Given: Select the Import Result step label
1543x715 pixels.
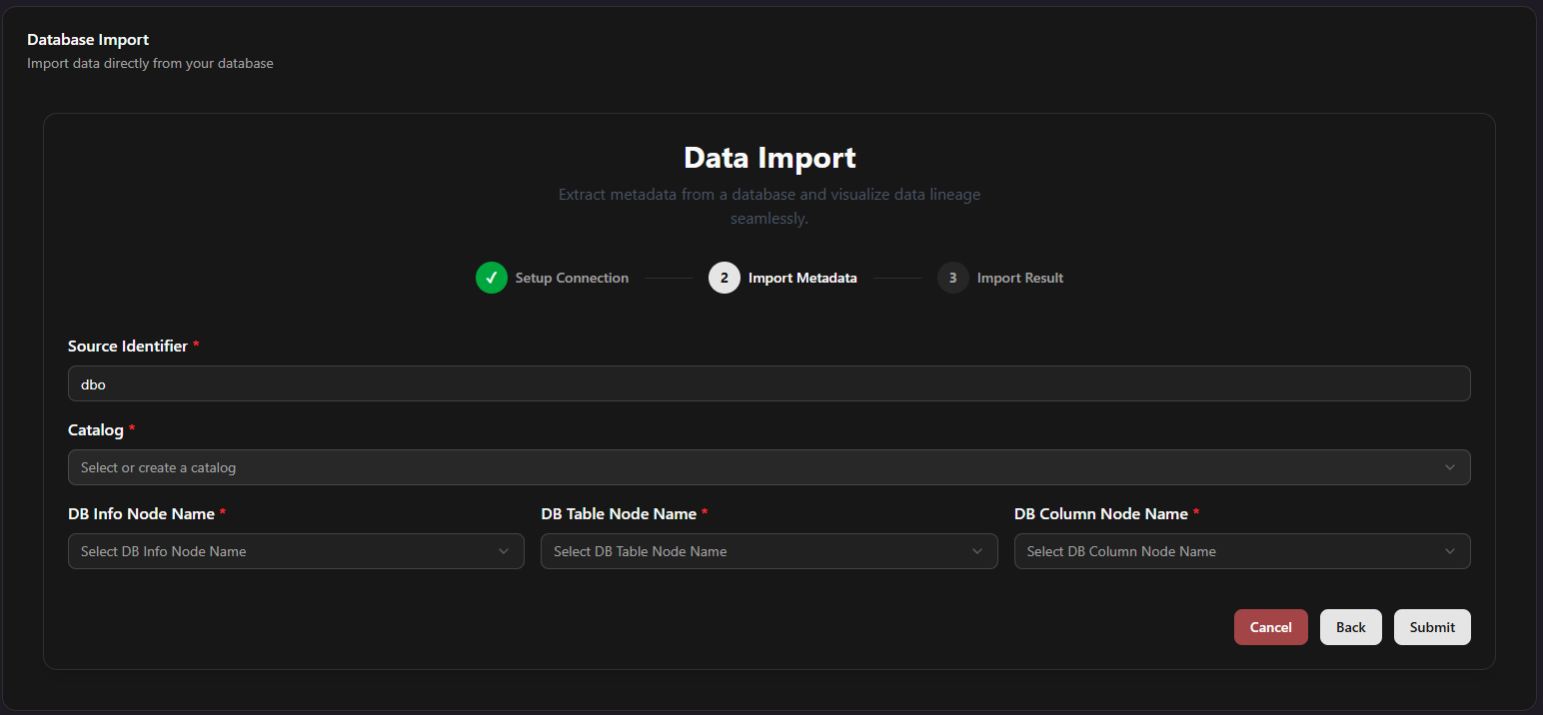Looking at the screenshot, I should tap(1020, 278).
